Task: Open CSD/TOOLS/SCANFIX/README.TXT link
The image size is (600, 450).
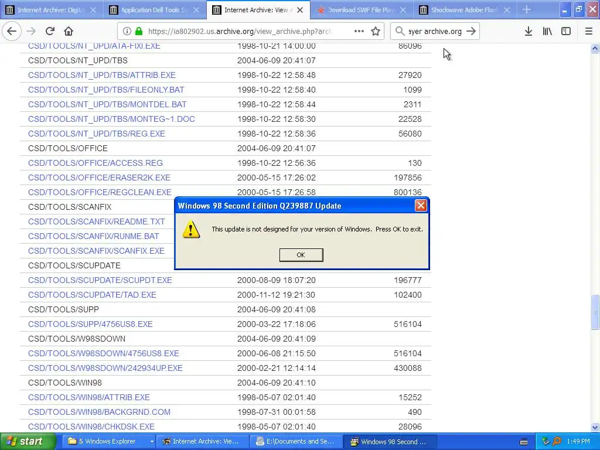Action: [97, 221]
